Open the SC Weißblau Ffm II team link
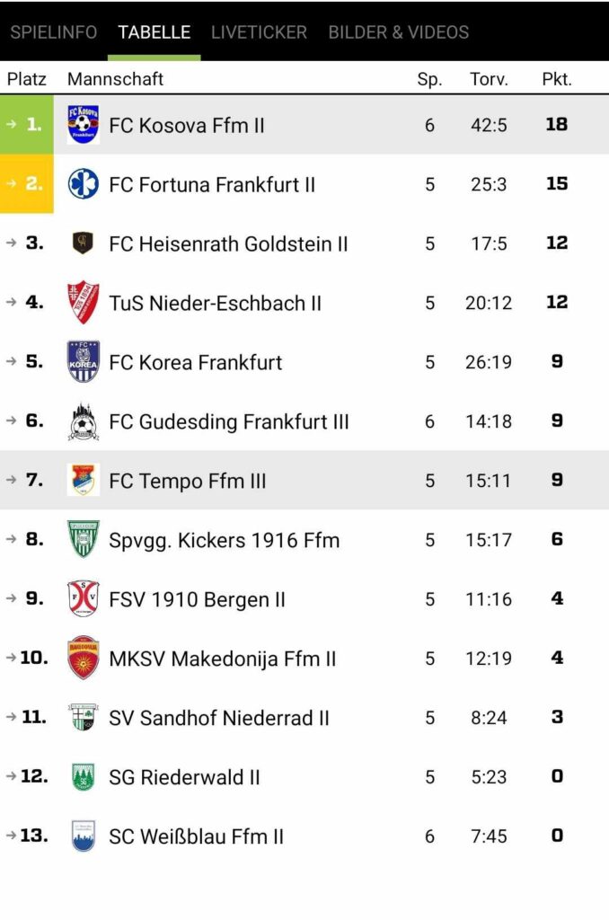Viewport: 609px width, 920px height. click(196, 836)
